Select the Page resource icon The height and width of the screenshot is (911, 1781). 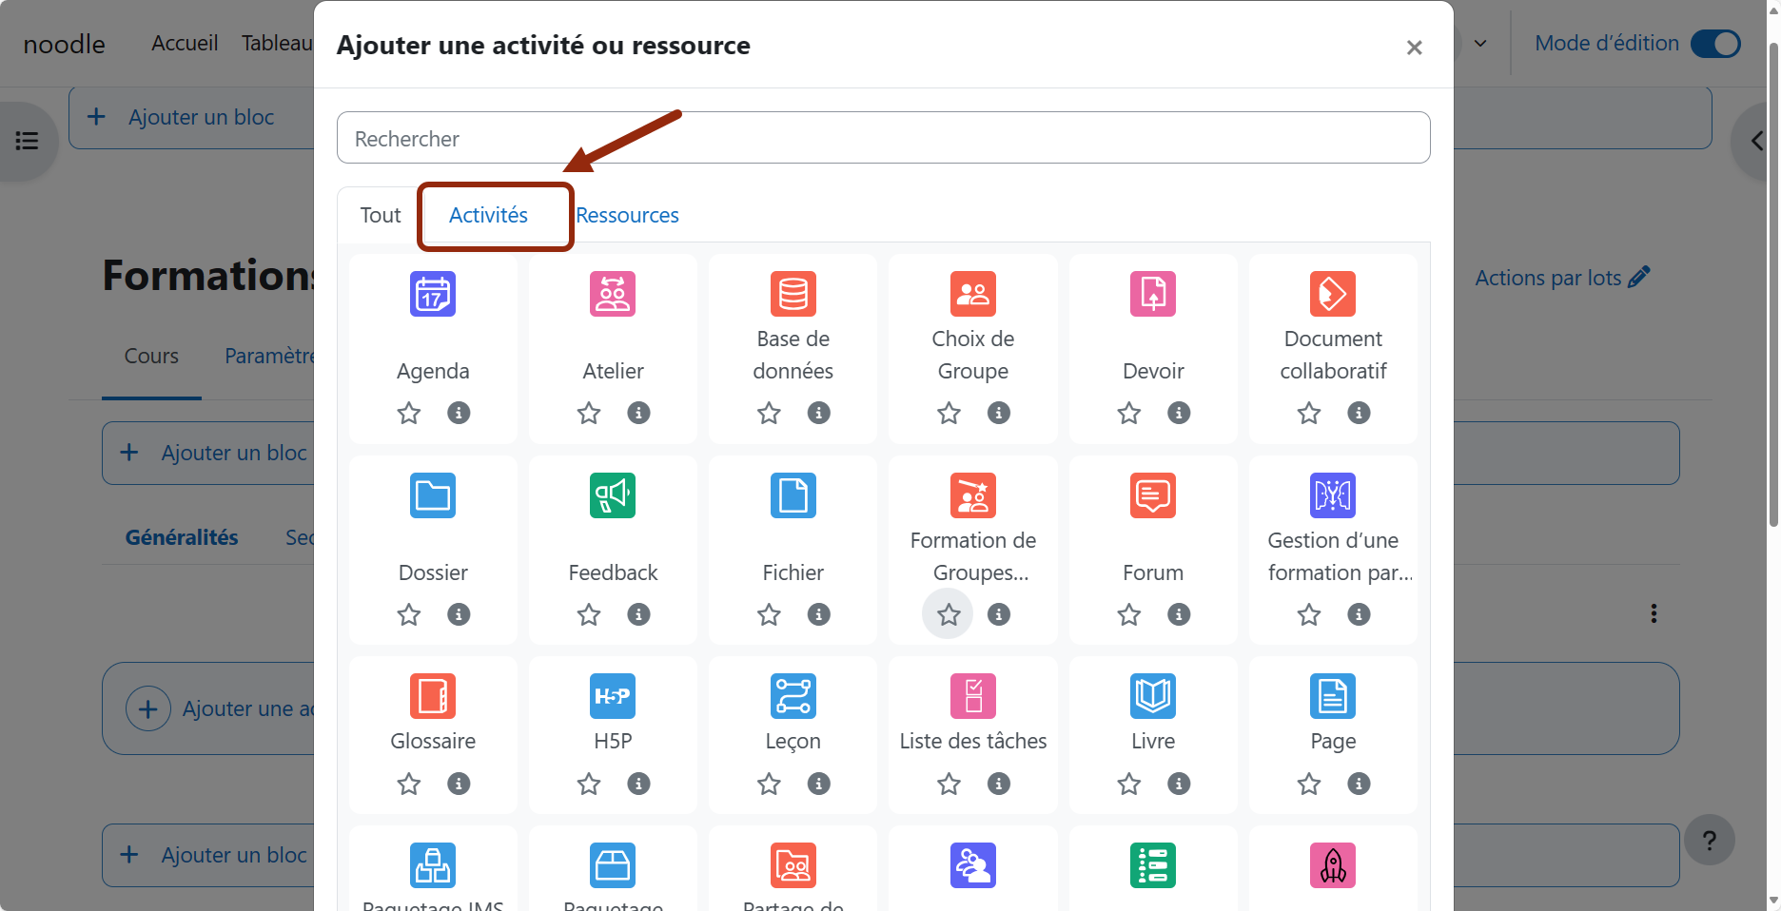pos(1333,696)
